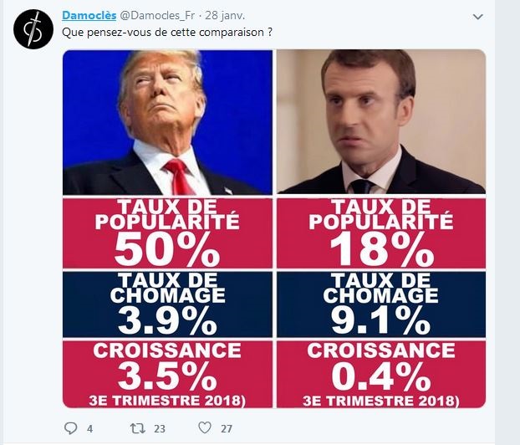
Task: Click the like count 27
Action: click(x=226, y=429)
